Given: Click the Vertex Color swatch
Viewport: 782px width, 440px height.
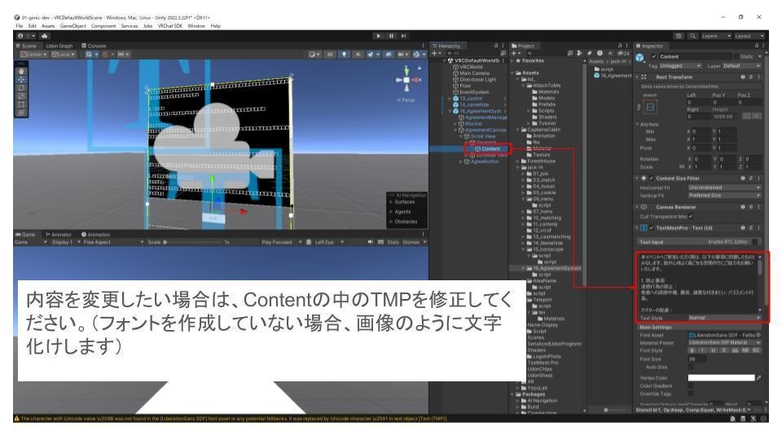Looking at the screenshot, I should tap(721, 377).
